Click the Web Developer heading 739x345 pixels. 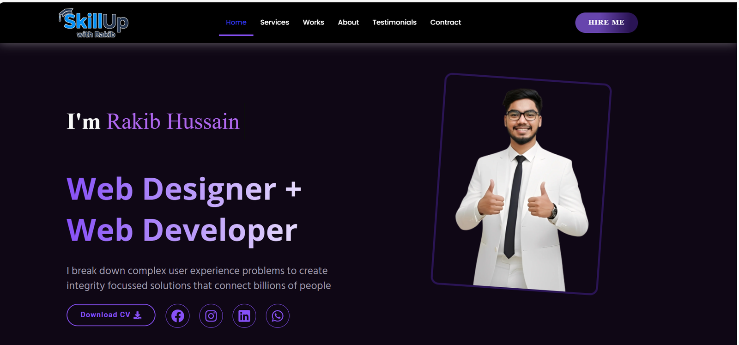coord(182,230)
